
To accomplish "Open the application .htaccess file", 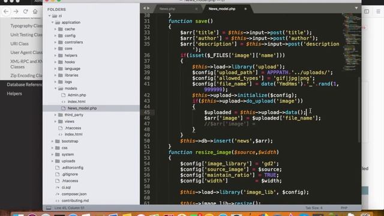I will [73, 128].
